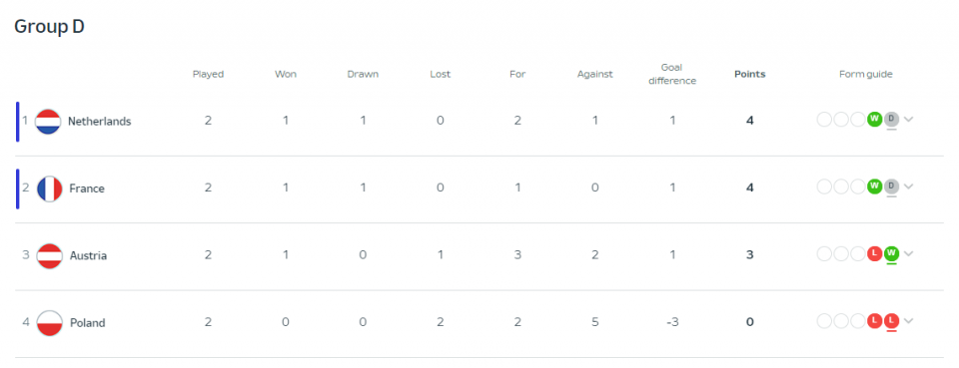This screenshot has width=959, height=368.
Task: Click Poland's underlined latest L form badge
Action: 891,320
